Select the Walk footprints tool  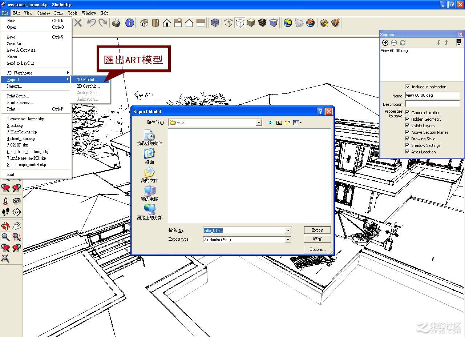coord(5,212)
